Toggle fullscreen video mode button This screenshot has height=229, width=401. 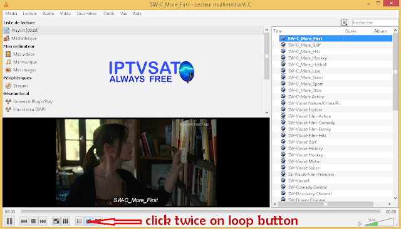click(x=56, y=221)
